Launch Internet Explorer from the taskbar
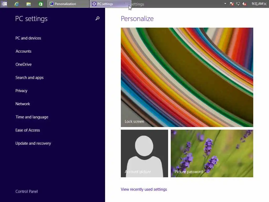 tap(17, 4)
